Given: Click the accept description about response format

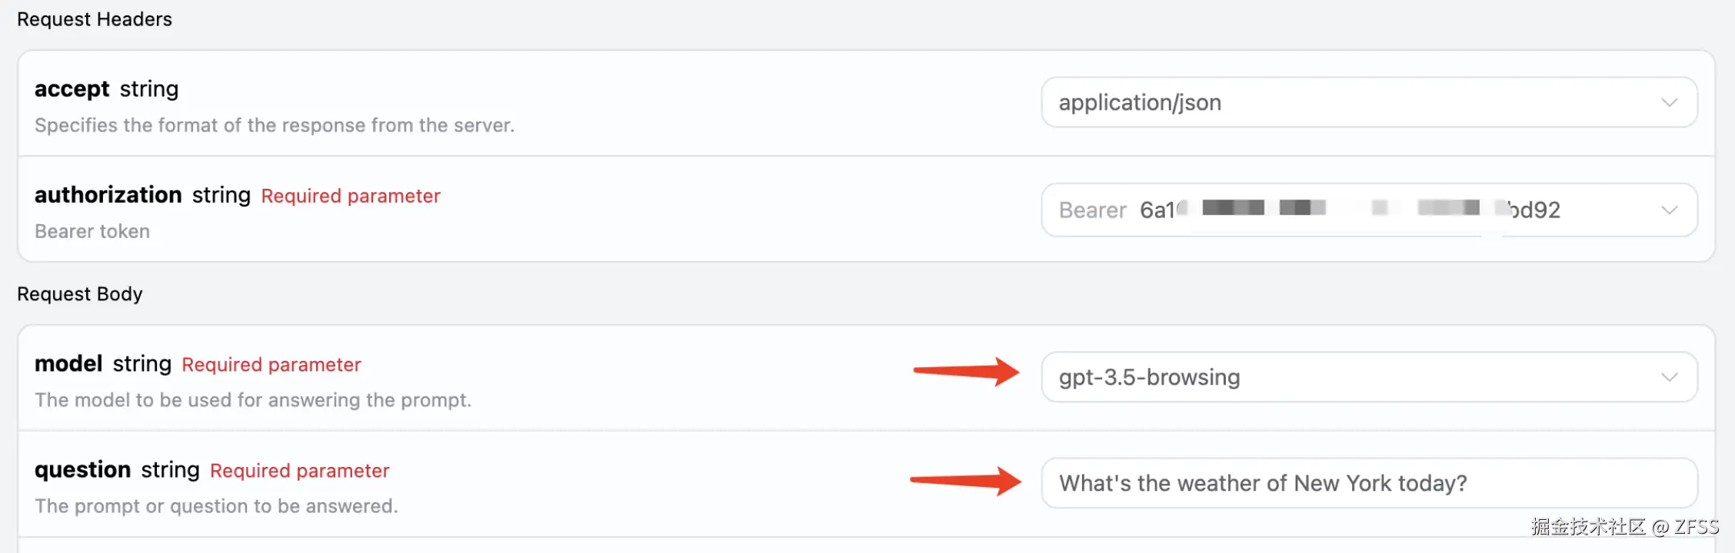Looking at the screenshot, I should (x=275, y=125).
